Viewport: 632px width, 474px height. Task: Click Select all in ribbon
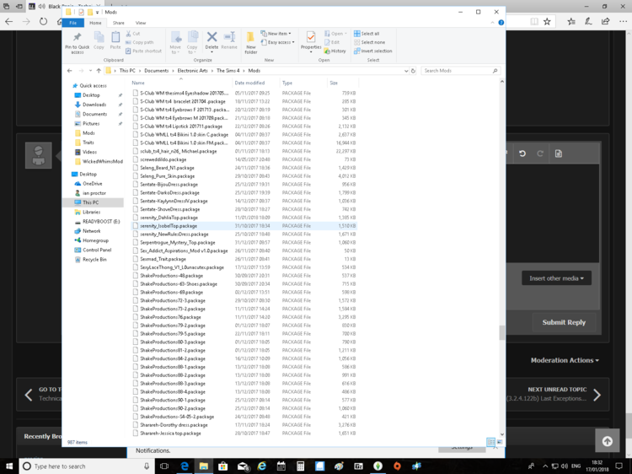coord(367,34)
